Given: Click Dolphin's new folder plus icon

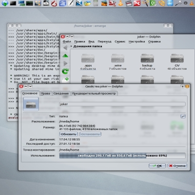Looking at the screenshot, I should (x=65, y=79).
